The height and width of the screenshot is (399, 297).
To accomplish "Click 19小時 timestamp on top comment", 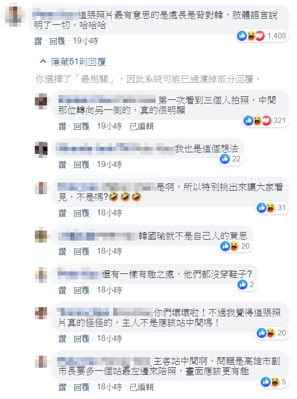I will tap(85, 41).
